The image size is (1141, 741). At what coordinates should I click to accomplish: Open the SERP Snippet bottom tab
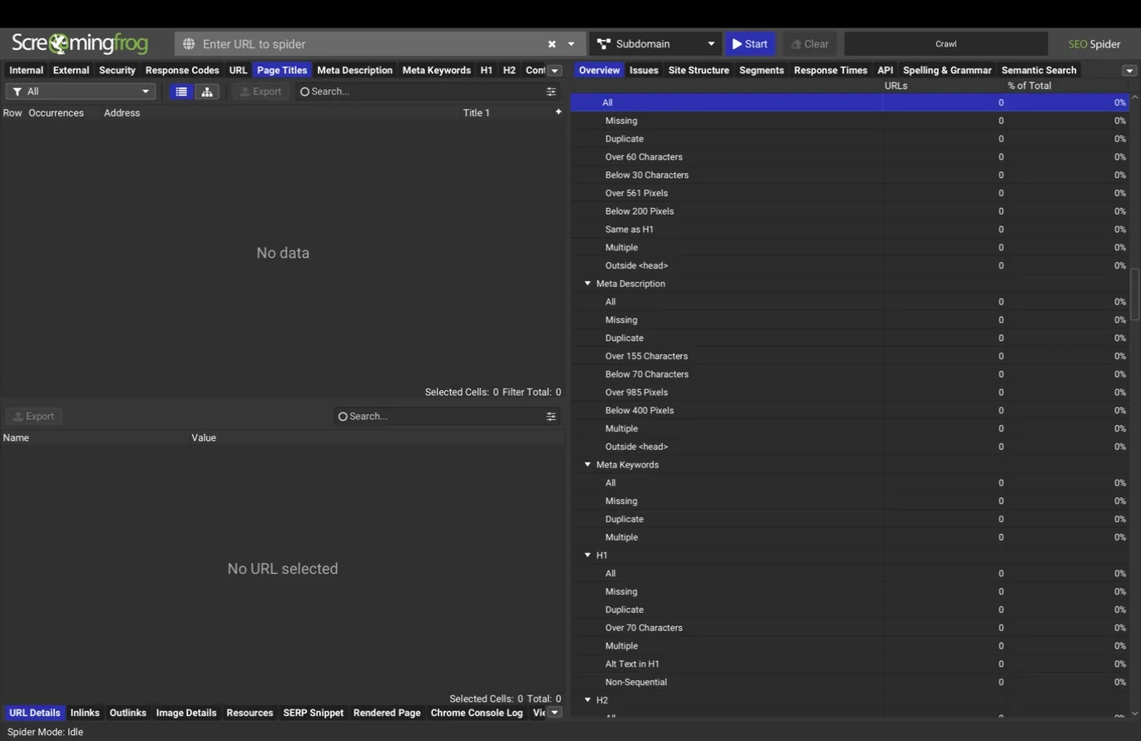coord(314,714)
